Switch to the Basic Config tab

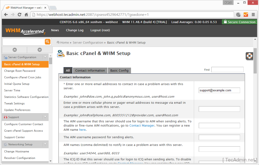(x=119, y=71)
